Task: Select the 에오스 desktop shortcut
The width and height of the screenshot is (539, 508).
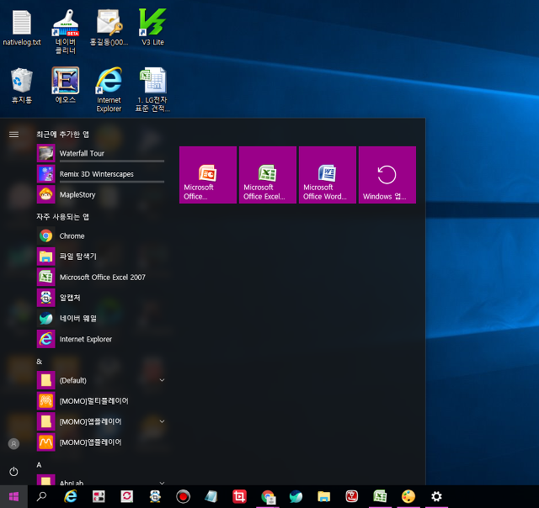Action: pos(66,85)
